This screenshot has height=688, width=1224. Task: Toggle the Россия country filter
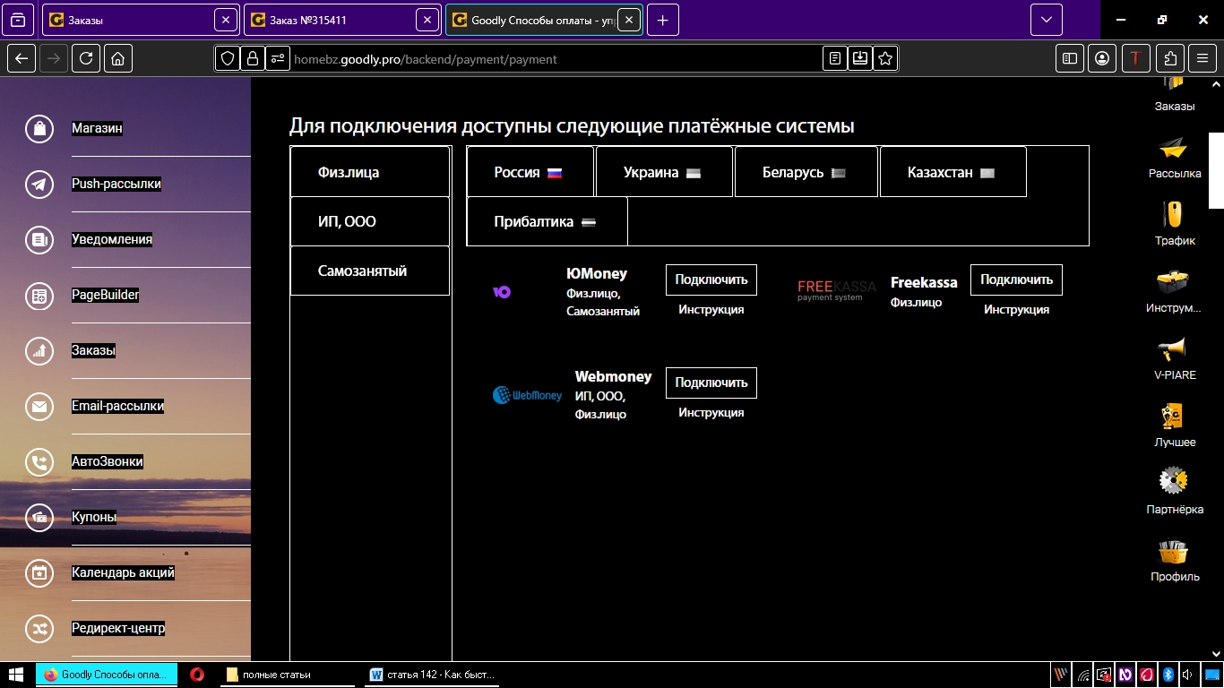(530, 171)
